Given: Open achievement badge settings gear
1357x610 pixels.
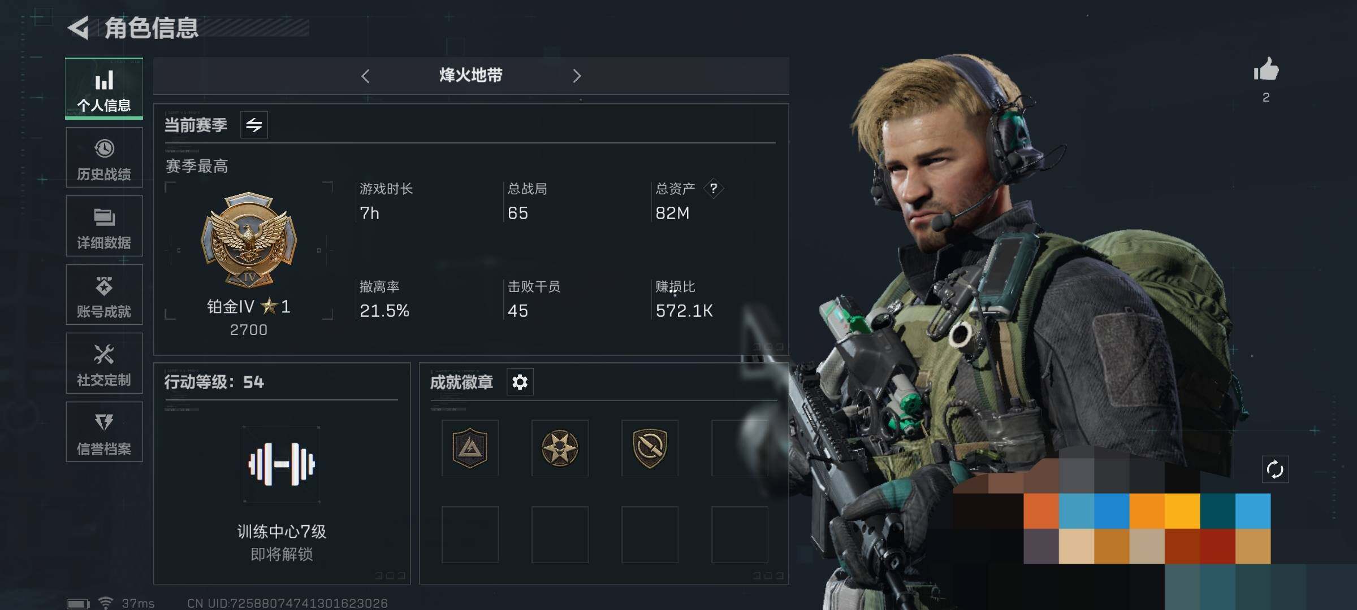Looking at the screenshot, I should 520,382.
